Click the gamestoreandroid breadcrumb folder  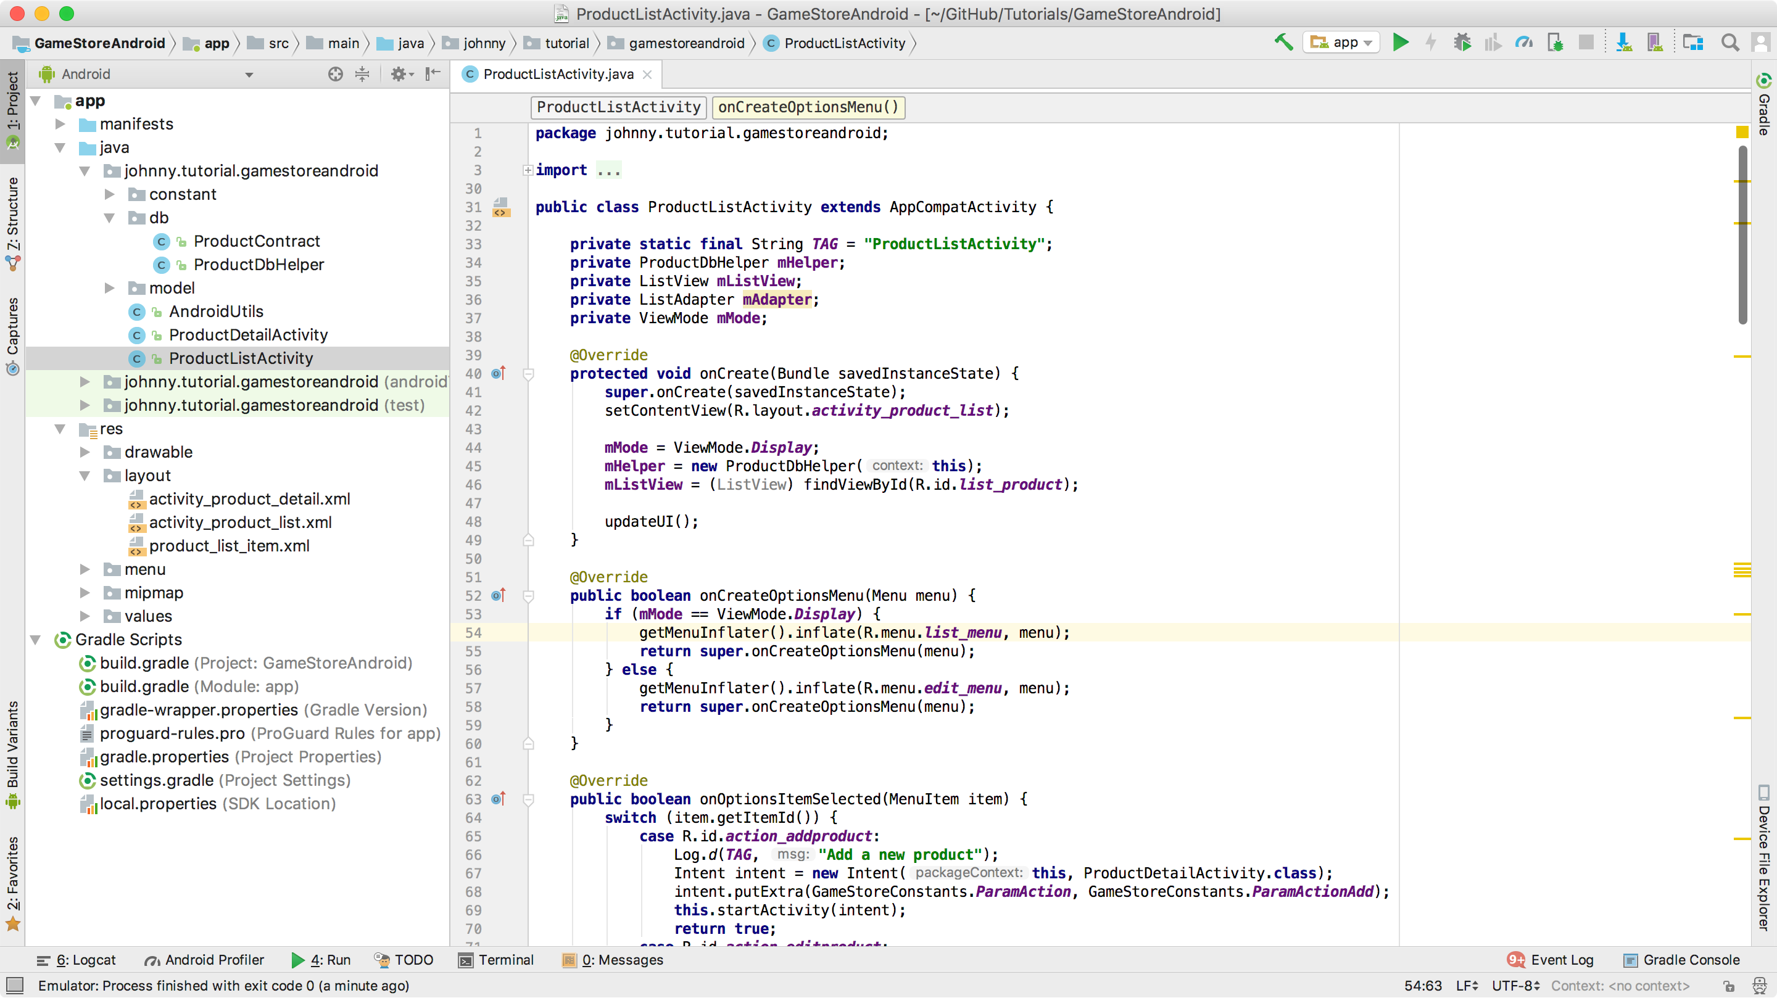pos(677,43)
